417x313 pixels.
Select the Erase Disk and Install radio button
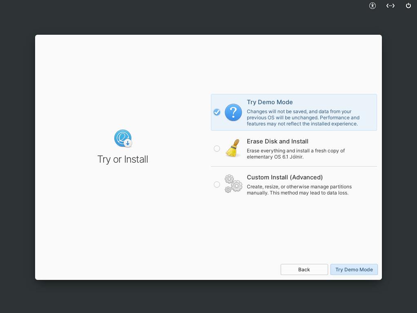217,149
